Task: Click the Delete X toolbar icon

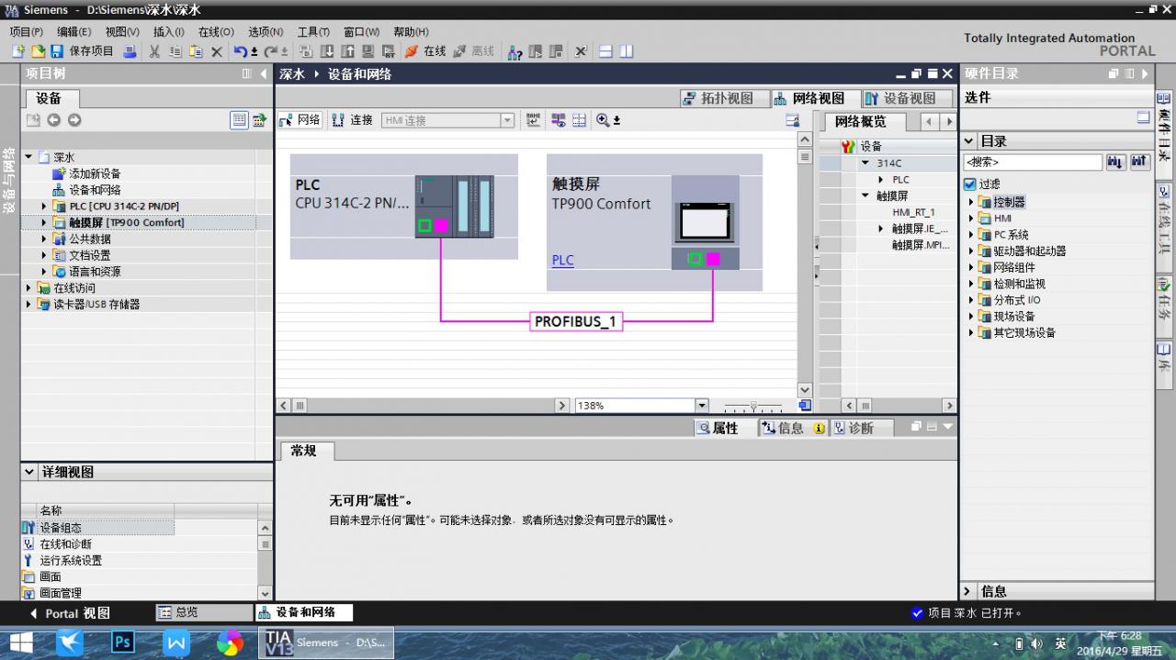Action: coord(217,51)
